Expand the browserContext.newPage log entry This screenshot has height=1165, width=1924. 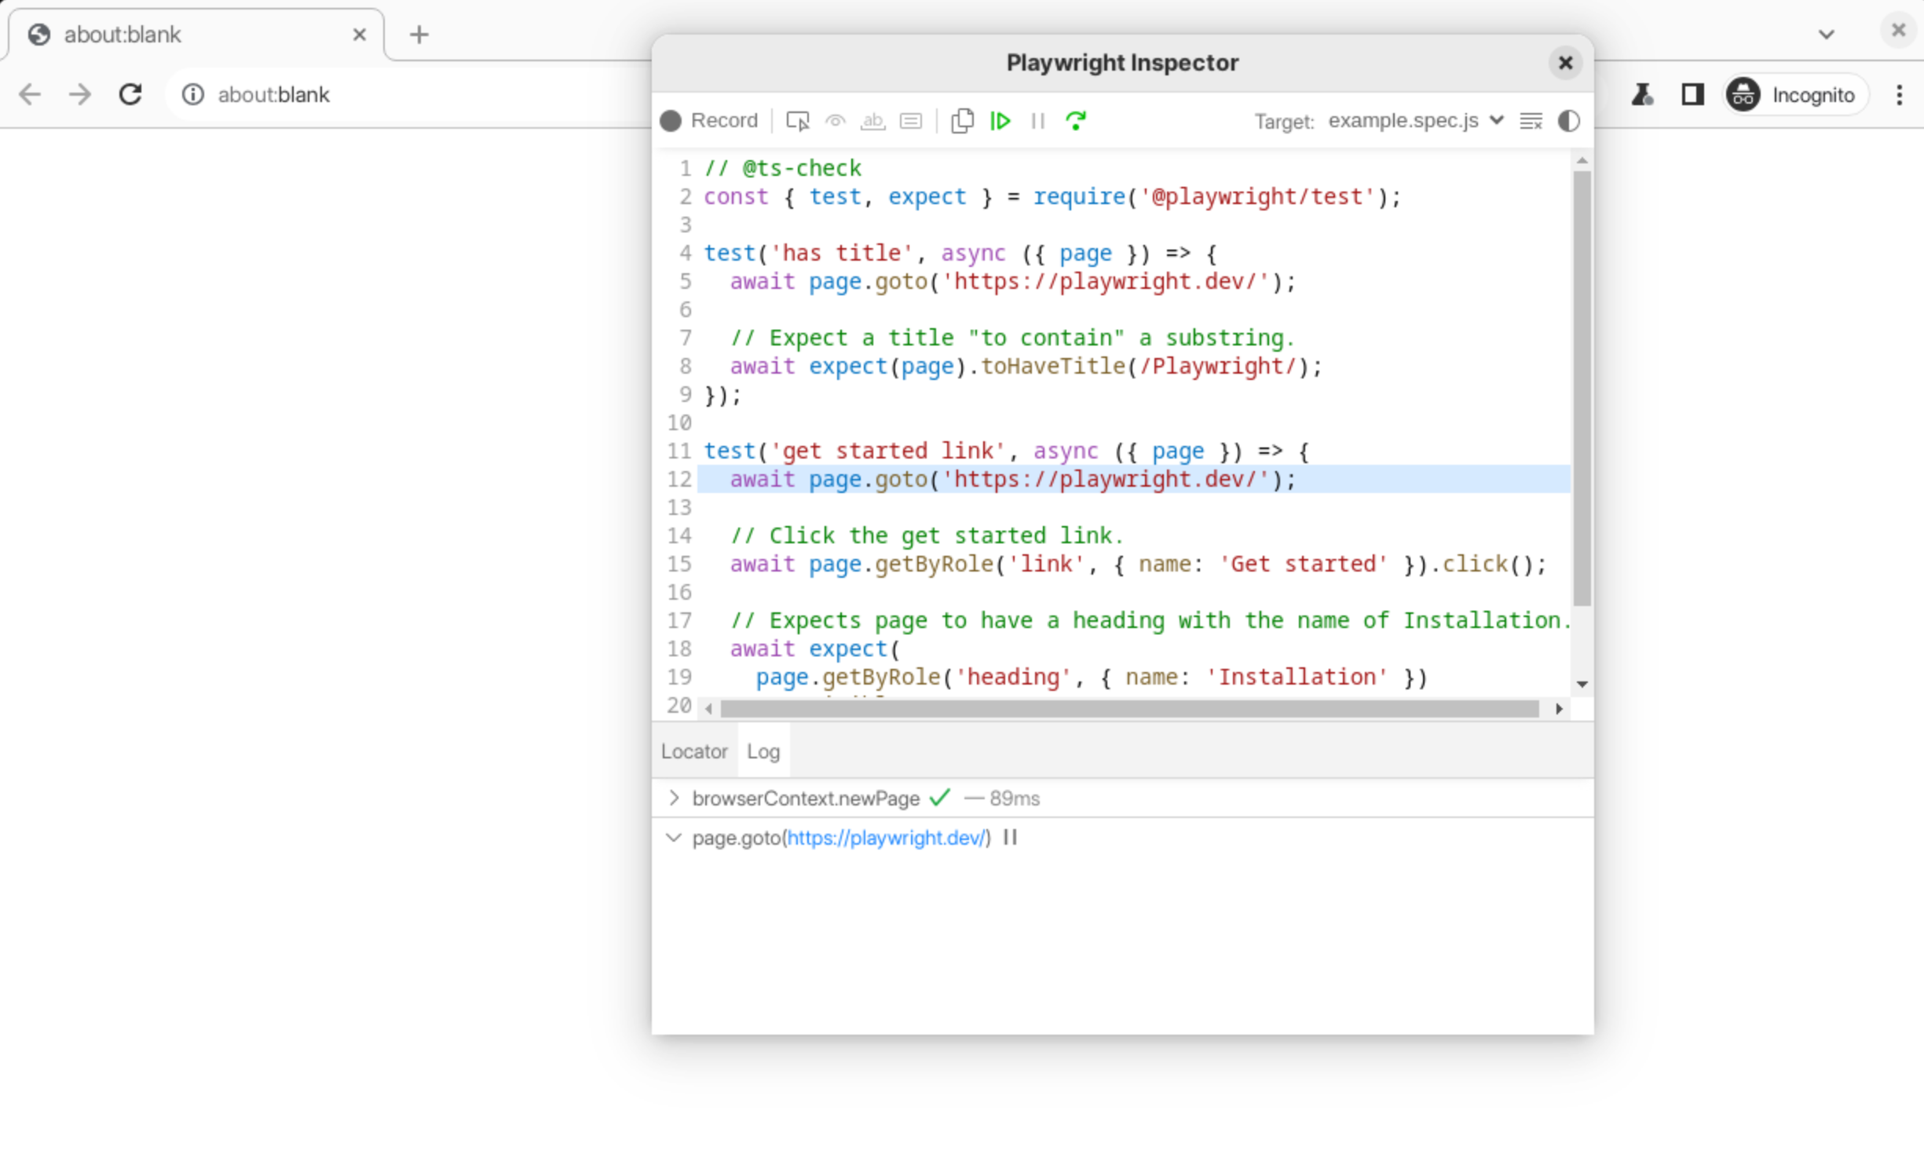[x=674, y=798]
